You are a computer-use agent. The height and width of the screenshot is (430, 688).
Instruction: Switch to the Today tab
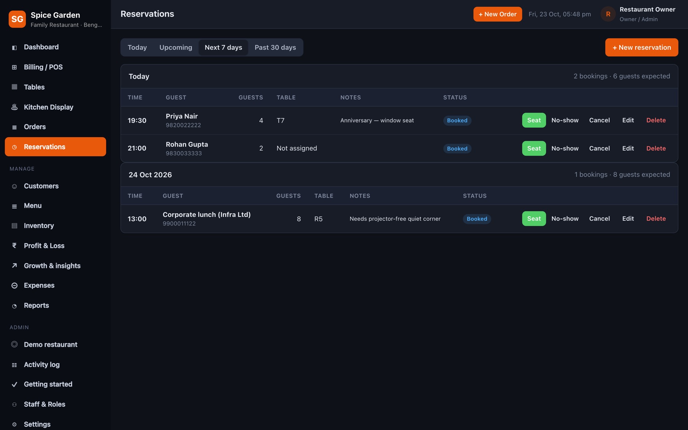click(137, 47)
